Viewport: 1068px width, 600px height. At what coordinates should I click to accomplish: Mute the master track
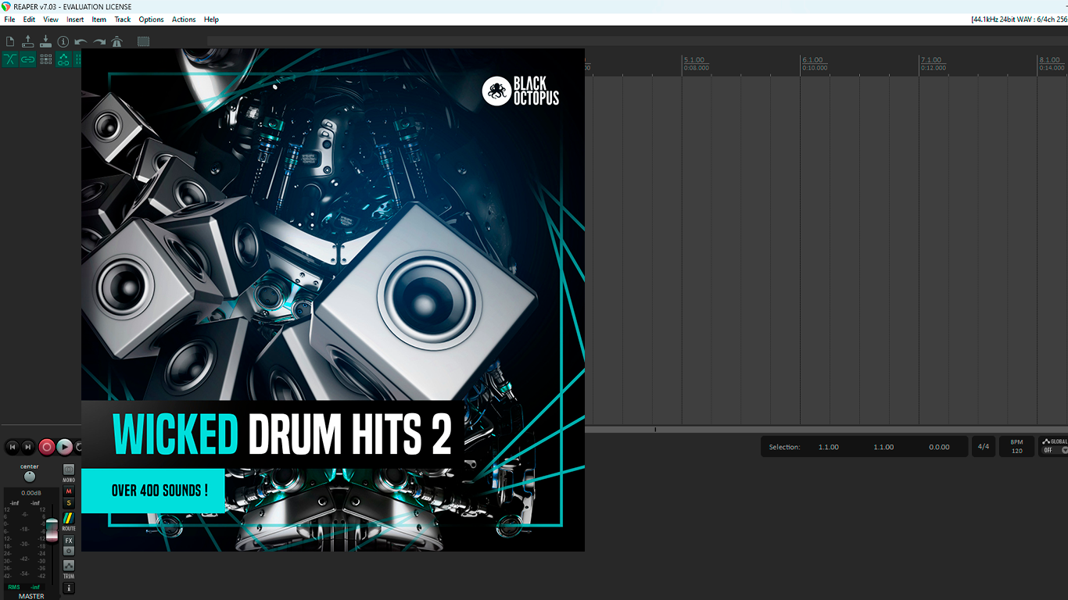(69, 491)
